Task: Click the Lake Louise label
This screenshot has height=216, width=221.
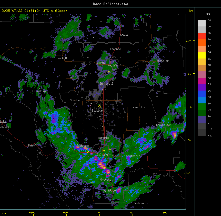Action: (5, 124)
